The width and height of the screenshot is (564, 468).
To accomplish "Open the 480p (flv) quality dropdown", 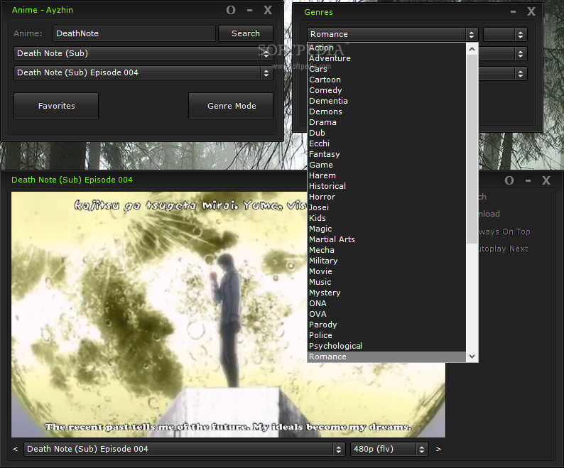I will click(x=389, y=450).
